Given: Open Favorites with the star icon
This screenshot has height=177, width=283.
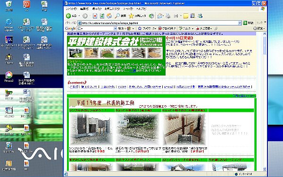Looking at the screenshot, I should [x=137, y=16].
